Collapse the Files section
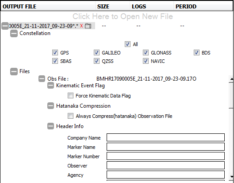 point(14,71)
